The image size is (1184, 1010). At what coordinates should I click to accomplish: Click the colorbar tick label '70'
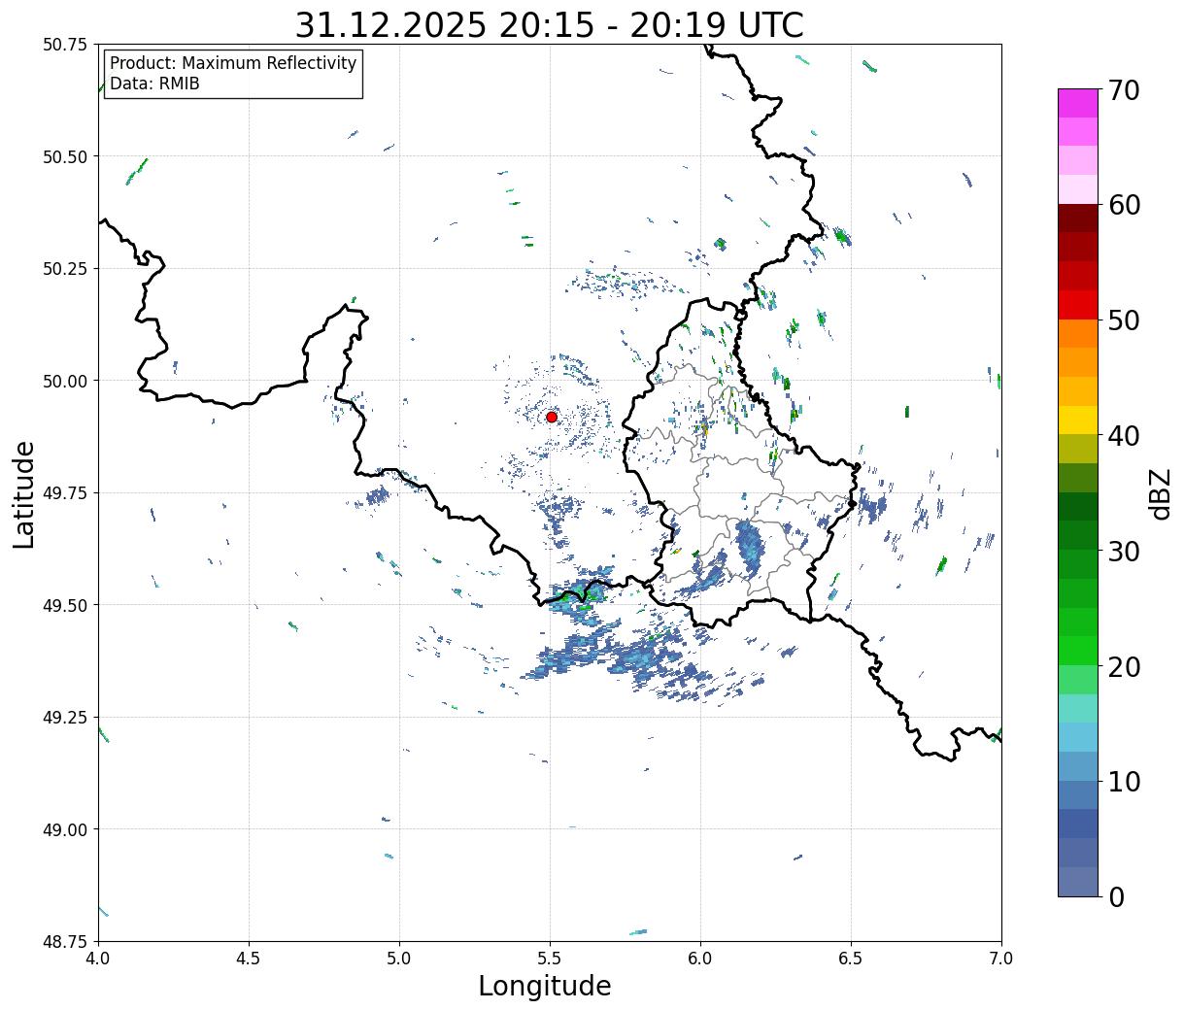coord(1123,90)
